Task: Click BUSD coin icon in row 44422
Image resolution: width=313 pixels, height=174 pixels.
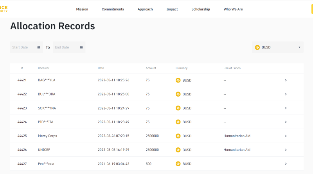Action: coord(178,94)
